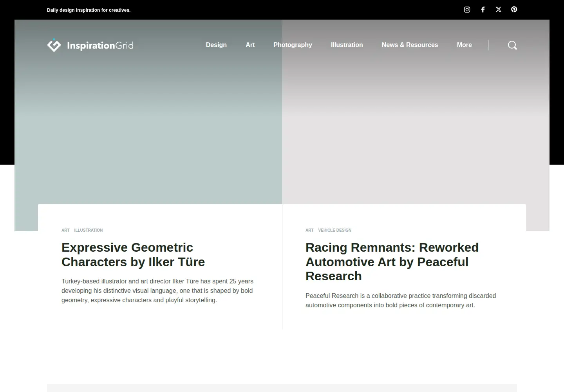Viewport: 564px width, 392px height.
Task: Click the ART tag above Ilker Türe article
Action: click(65, 230)
